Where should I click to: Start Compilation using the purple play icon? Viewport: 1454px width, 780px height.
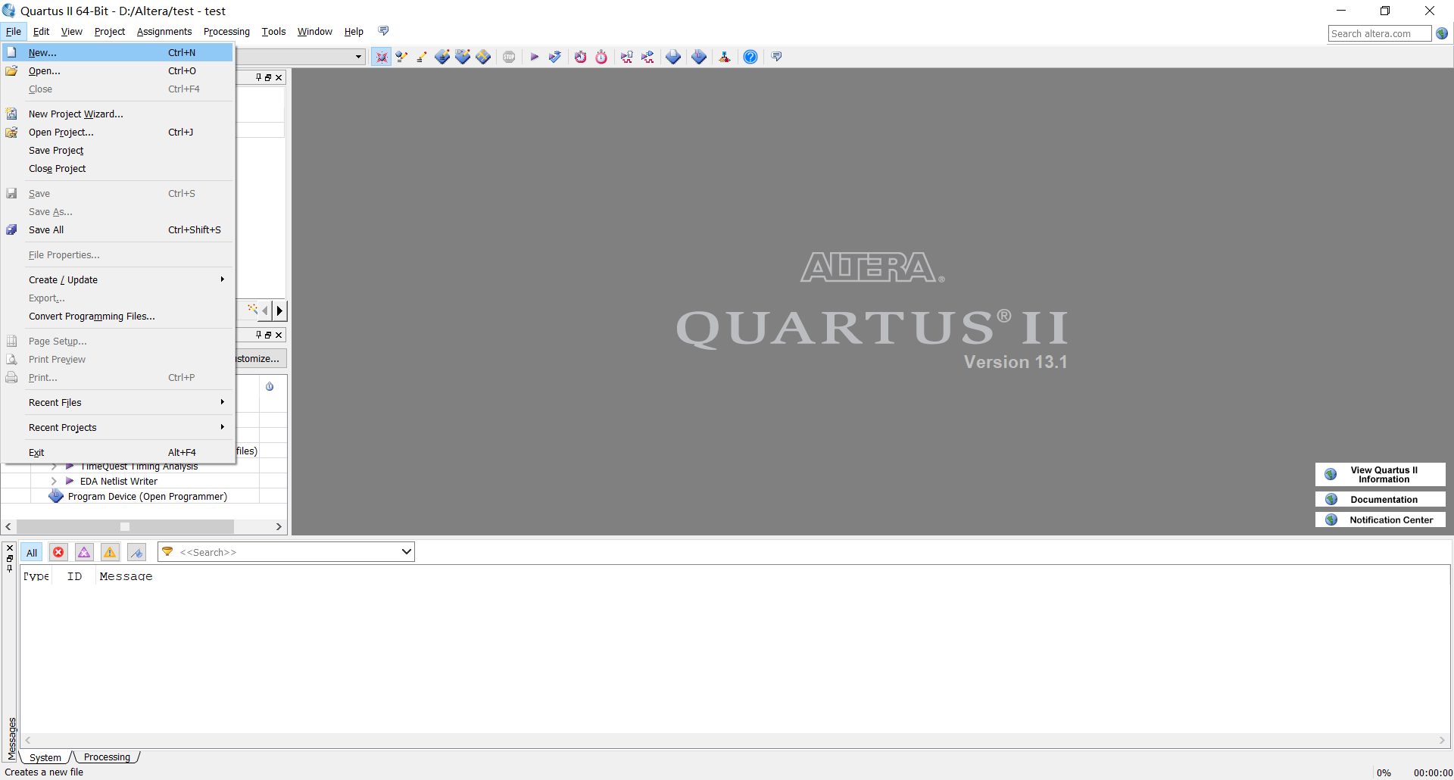(x=535, y=56)
